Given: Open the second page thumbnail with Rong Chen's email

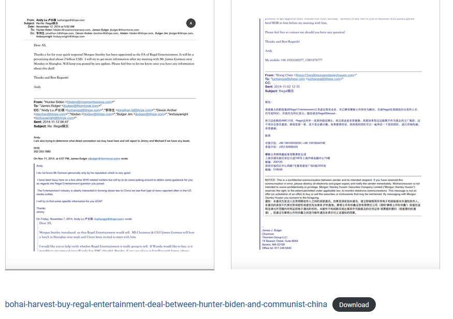Looking at the screenshot, I should (335, 134).
